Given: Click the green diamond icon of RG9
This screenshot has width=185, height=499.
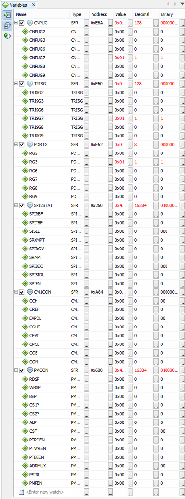Looking at the screenshot, I should (25, 196).
